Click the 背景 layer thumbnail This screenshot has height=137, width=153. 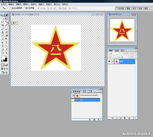point(117,61)
